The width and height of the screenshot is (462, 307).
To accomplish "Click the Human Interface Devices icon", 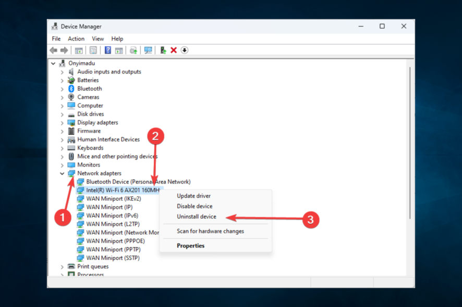I will [x=71, y=139].
